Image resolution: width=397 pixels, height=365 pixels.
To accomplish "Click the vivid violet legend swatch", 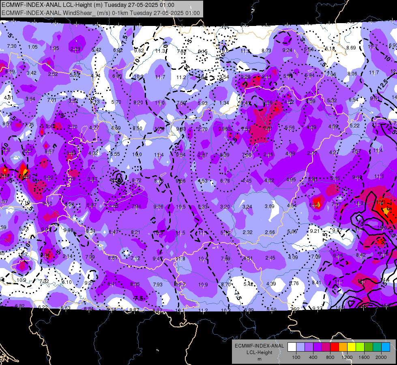I will pos(318,347).
